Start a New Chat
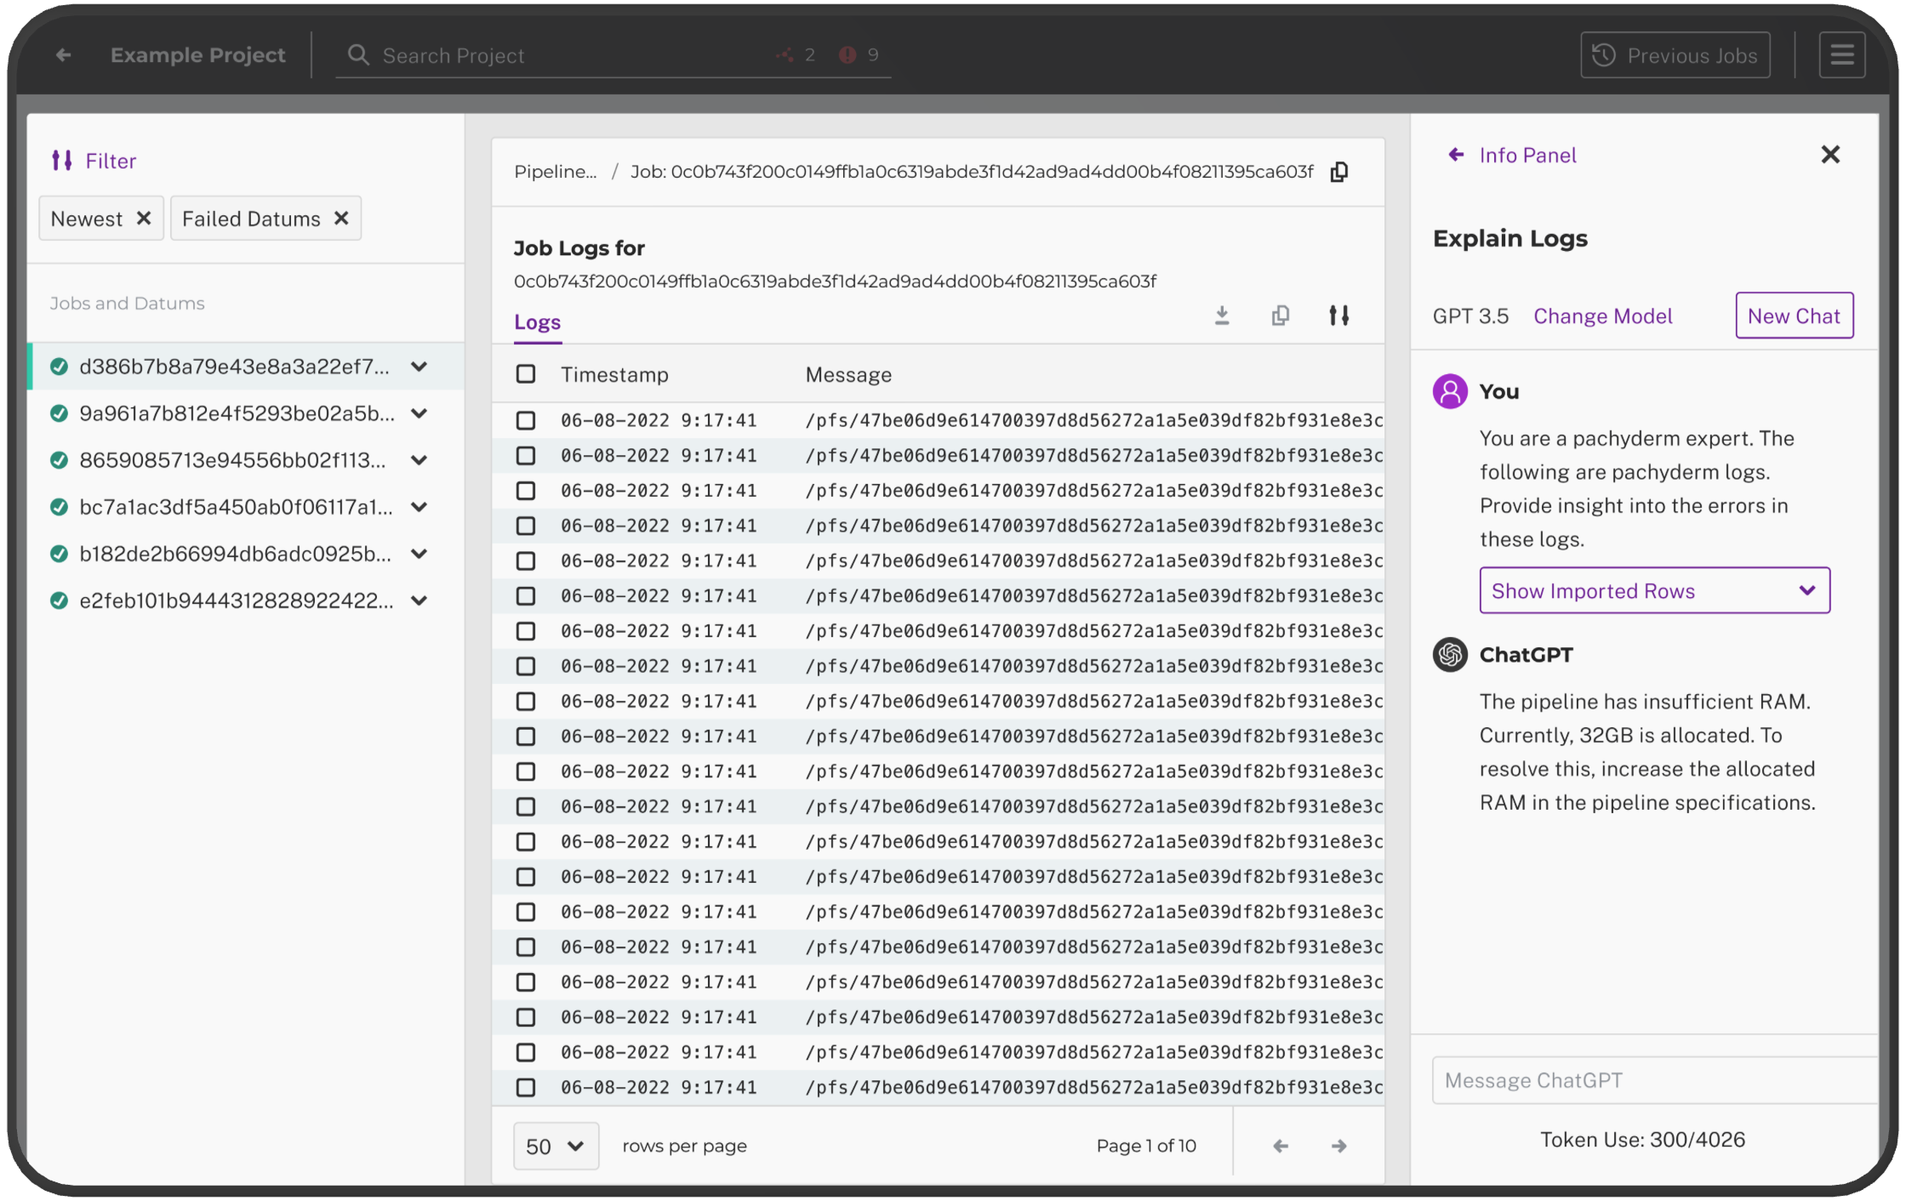 coord(1794,316)
